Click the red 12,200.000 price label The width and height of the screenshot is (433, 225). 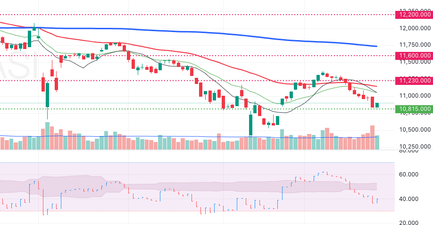click(415, 15)
